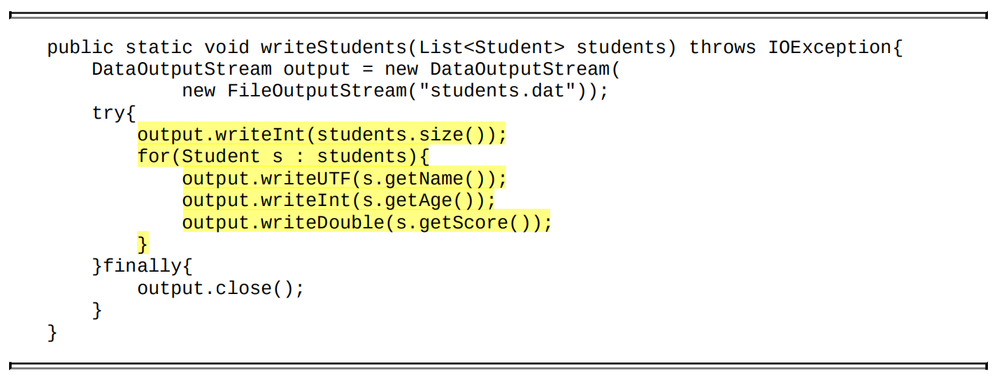Click the highlighted closing brace of the loop
Screen dimensions: 1004x382
click(143, 244)
